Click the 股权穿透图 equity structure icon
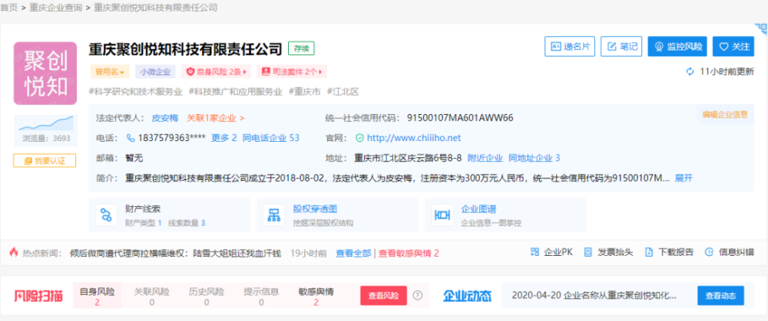This screenshot has width=768, height=321. tap(274, 215)
